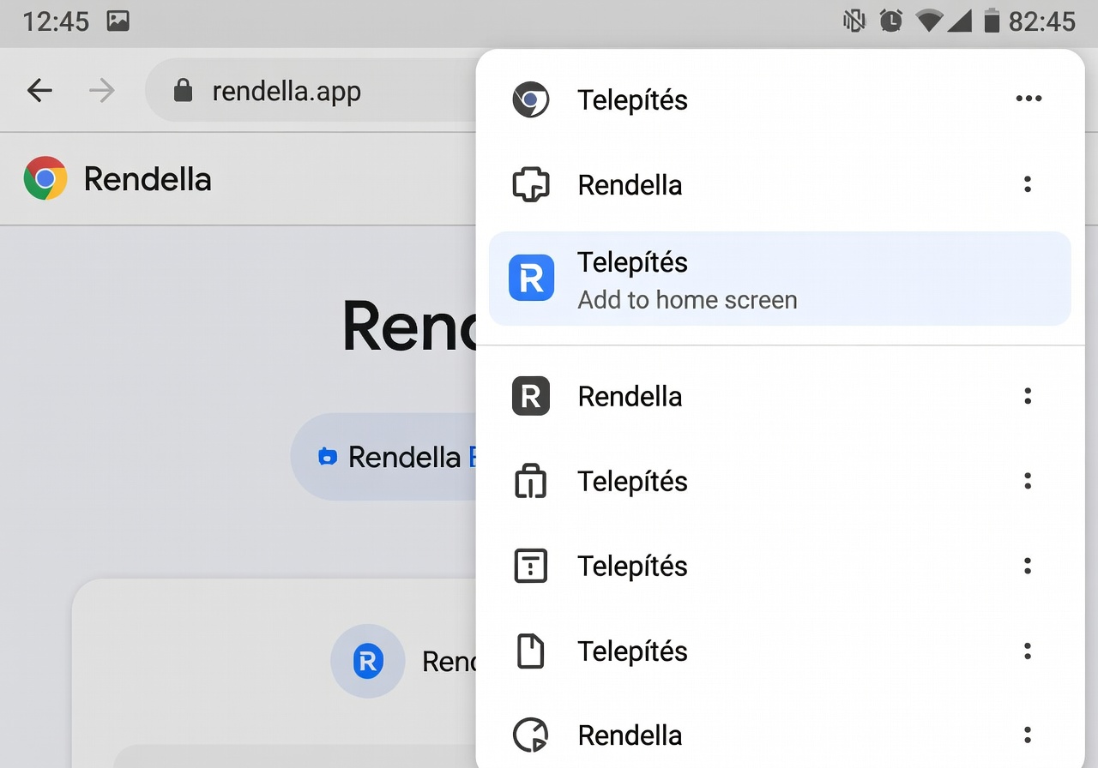Viewport: 1098px width, 768px height.
Task: Click the forward navigation arrow
Action: (x=101, y=90)
